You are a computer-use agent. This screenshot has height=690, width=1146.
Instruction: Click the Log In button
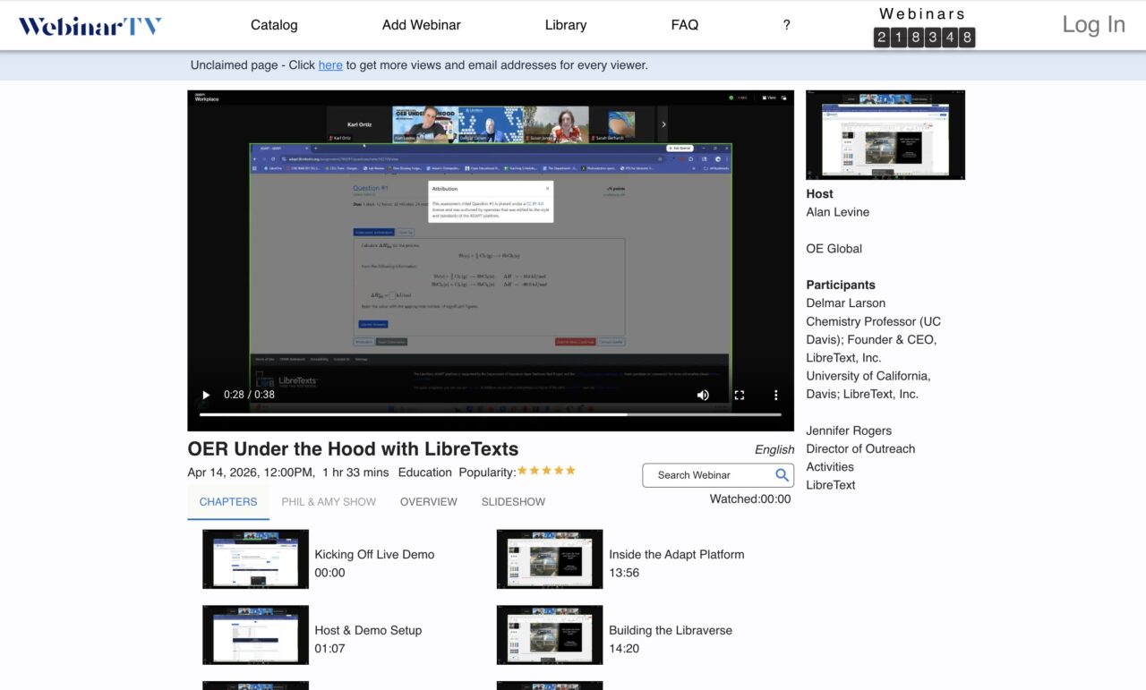(x=1093, y=25)
